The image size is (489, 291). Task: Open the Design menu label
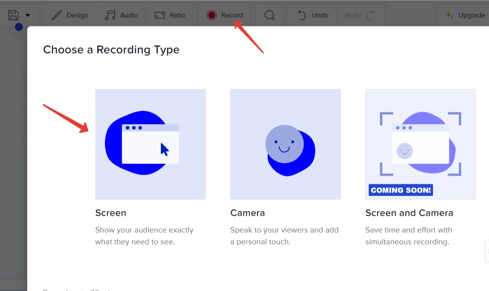coord(77,15)
